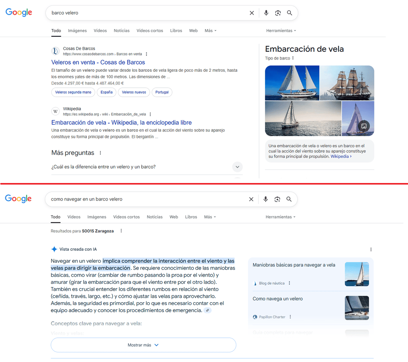Open 'Noticias' tab in top search
The image size is (408, 362).
[122, 31]
